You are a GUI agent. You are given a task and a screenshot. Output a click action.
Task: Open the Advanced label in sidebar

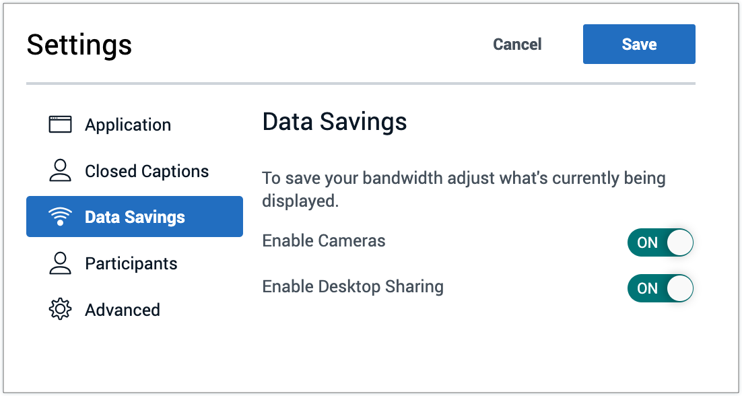click(x=123, y=310)
